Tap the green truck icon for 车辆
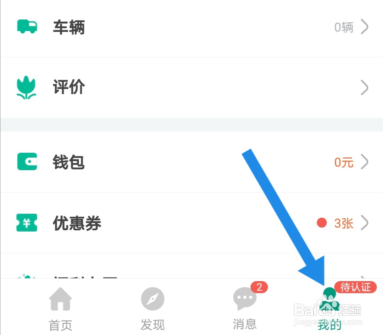The image size is (383, 335). (x=27, y=26)
